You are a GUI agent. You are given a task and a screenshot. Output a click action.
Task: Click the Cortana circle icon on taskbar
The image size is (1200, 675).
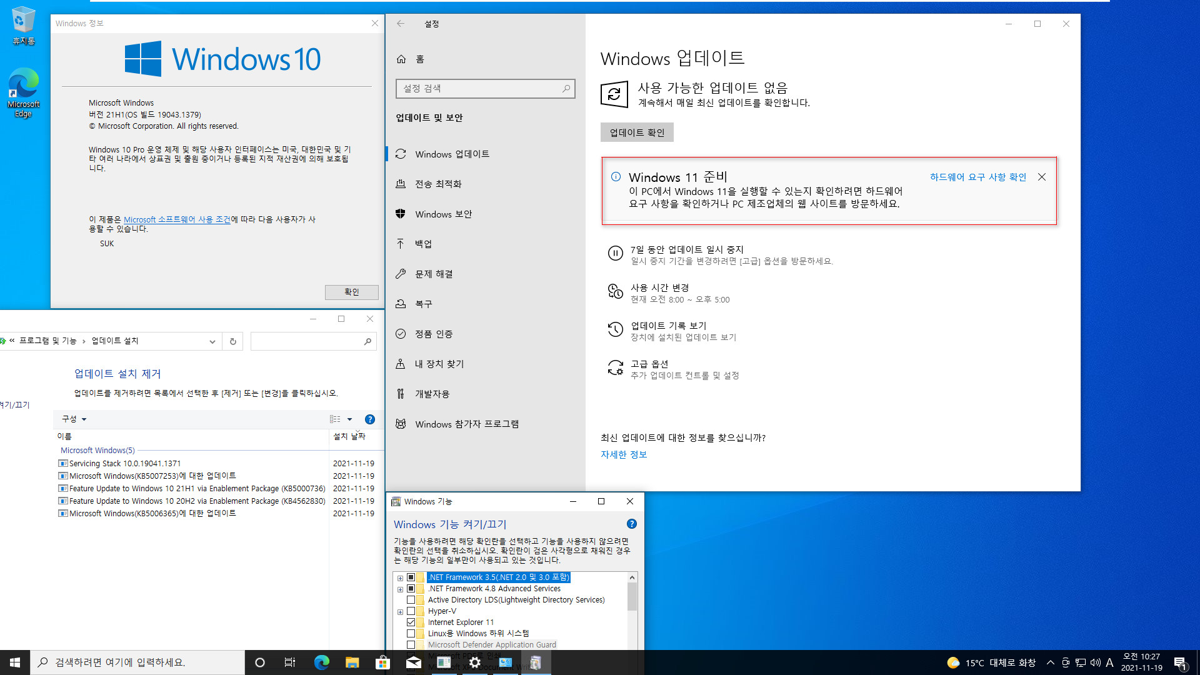(260, 662)
